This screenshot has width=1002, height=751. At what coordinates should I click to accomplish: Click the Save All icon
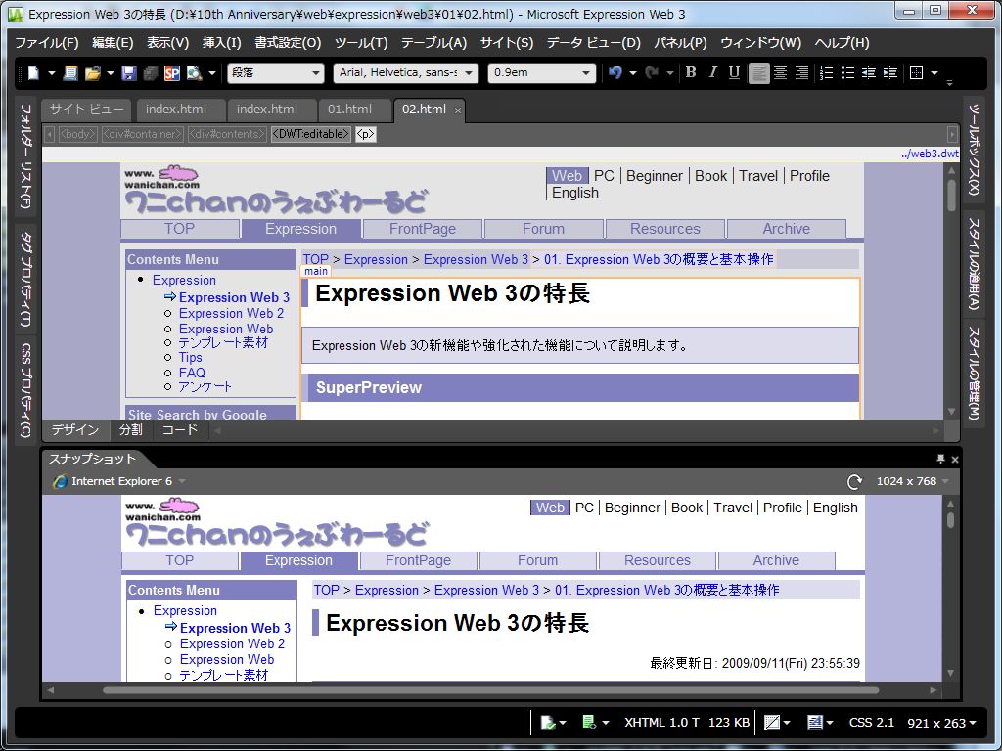coord(151,72)
